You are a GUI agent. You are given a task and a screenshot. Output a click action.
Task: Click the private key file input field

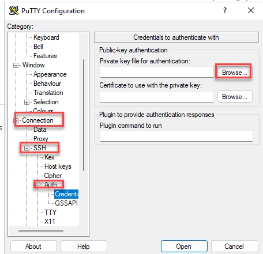[157, 73]
